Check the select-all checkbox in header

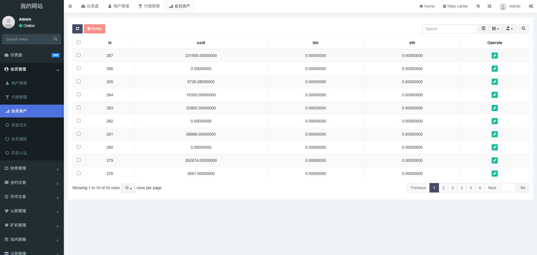click(x=78, y=42)
